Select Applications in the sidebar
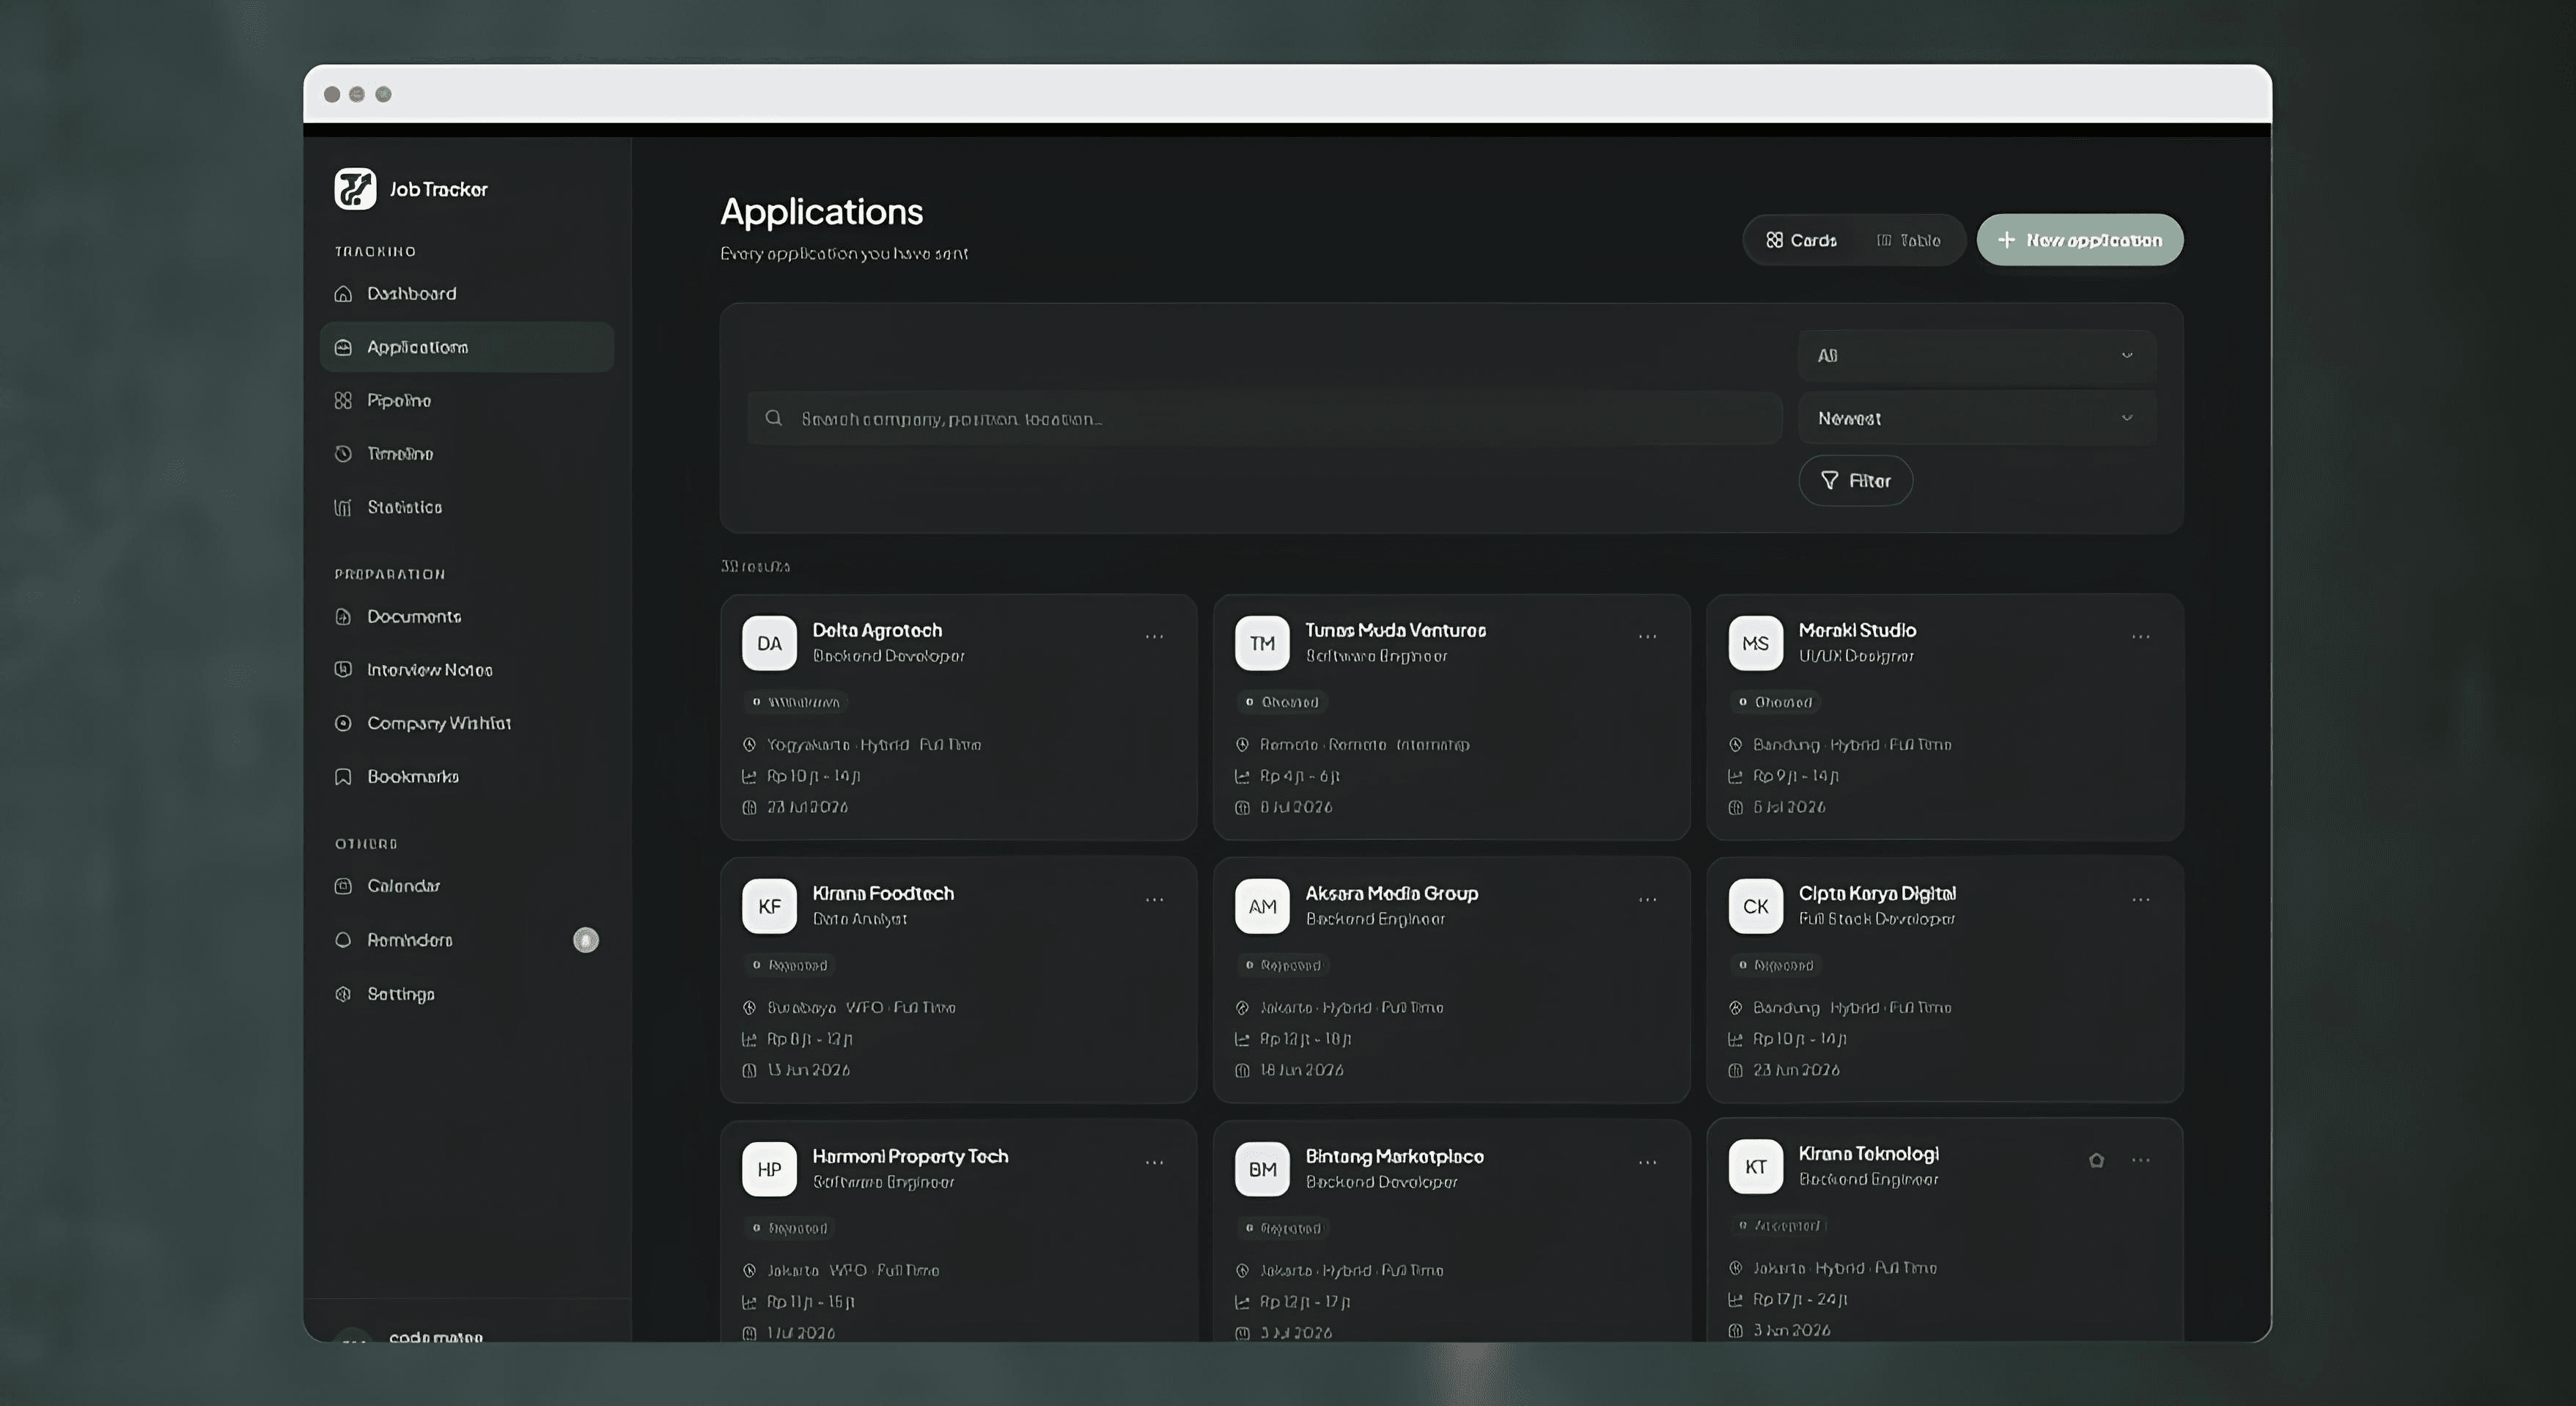This screenshot has height=1406, width=2576. coord(466,347)
